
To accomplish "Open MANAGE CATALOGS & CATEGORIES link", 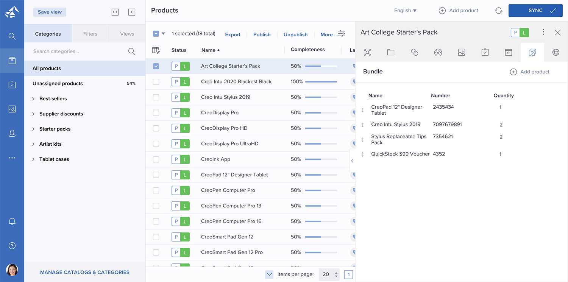I will pyautogui.click(x=85, y=272).
